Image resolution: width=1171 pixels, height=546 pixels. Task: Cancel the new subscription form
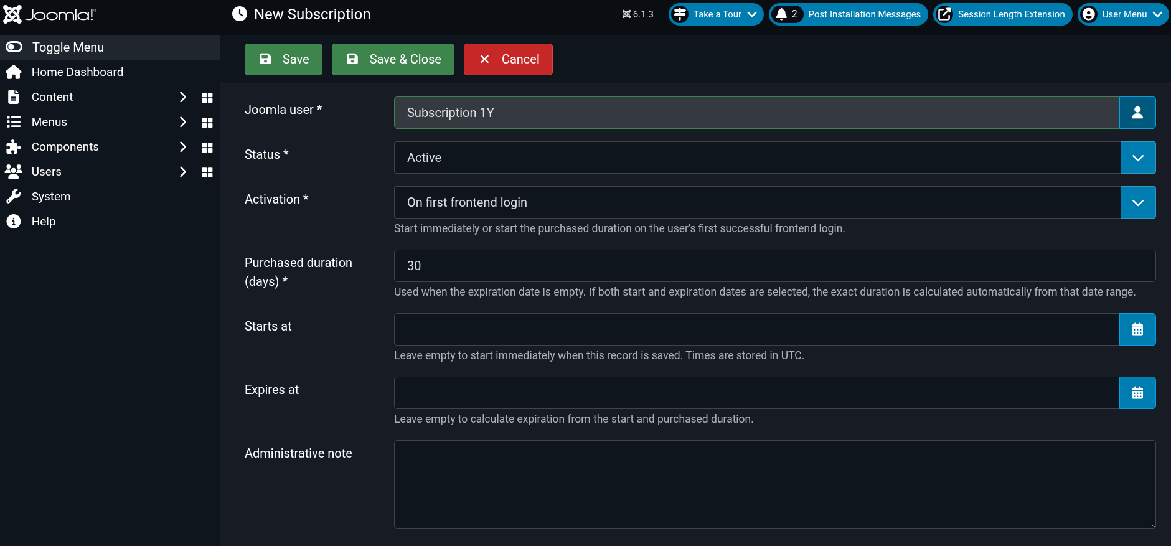pos(508,59)
